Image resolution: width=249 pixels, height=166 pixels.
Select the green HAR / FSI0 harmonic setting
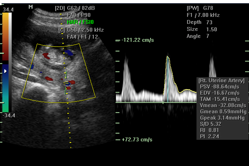coord(80,22)
